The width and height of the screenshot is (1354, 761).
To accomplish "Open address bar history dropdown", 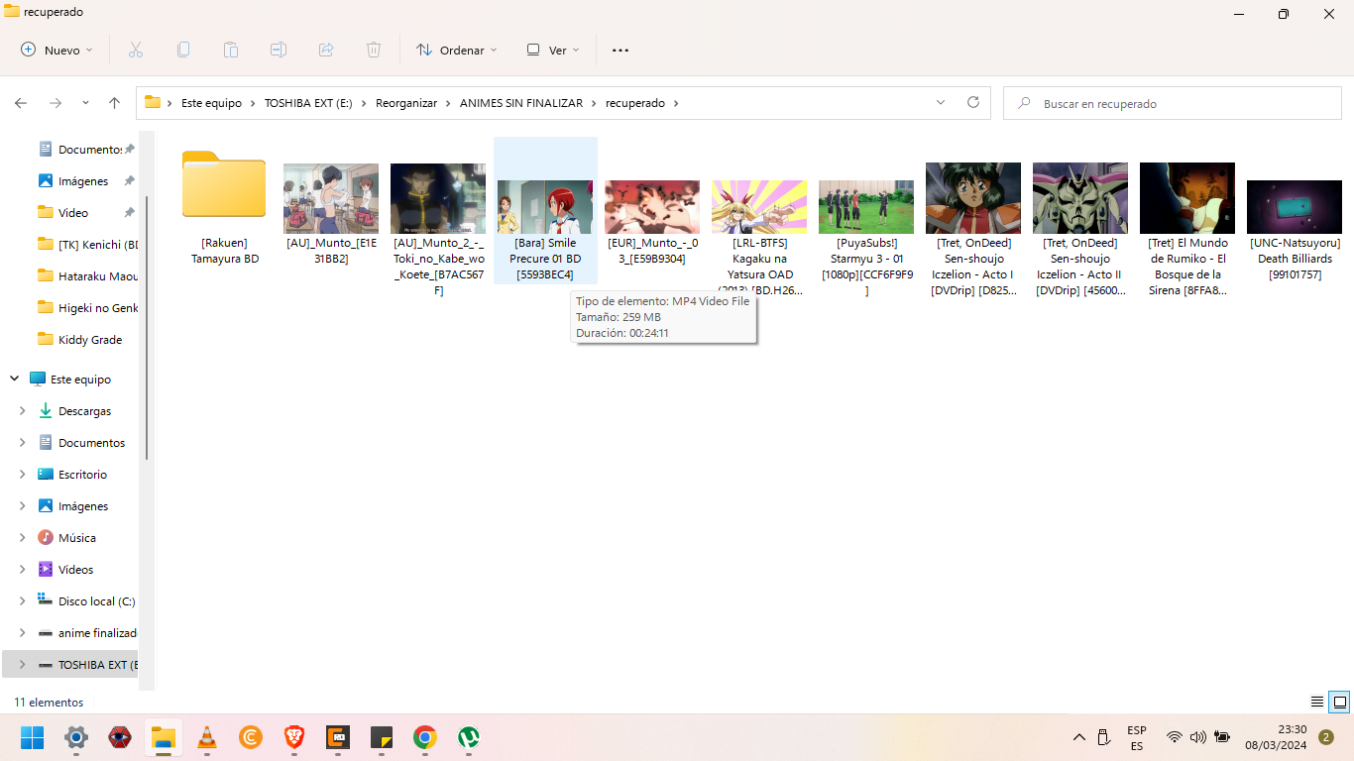I will point(941,102).
